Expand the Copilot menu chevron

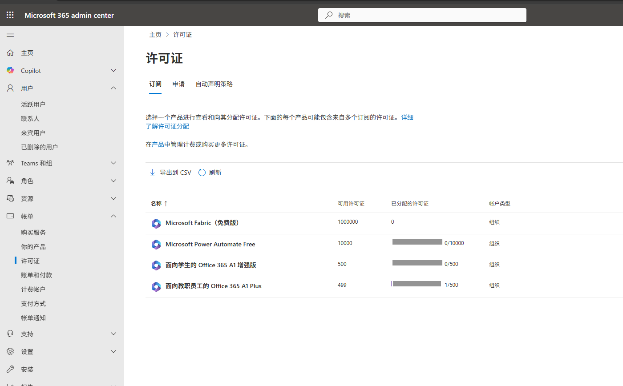(x=113, y=71)
